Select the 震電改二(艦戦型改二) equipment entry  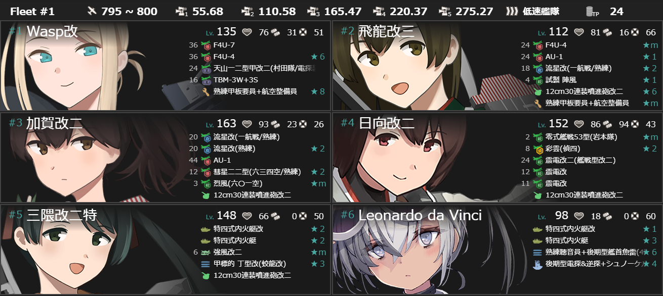(581, 160)
